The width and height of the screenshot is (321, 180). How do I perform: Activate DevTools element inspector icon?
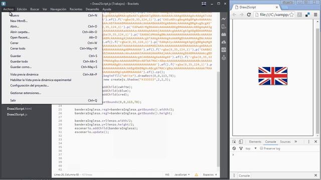coord(234,141)
